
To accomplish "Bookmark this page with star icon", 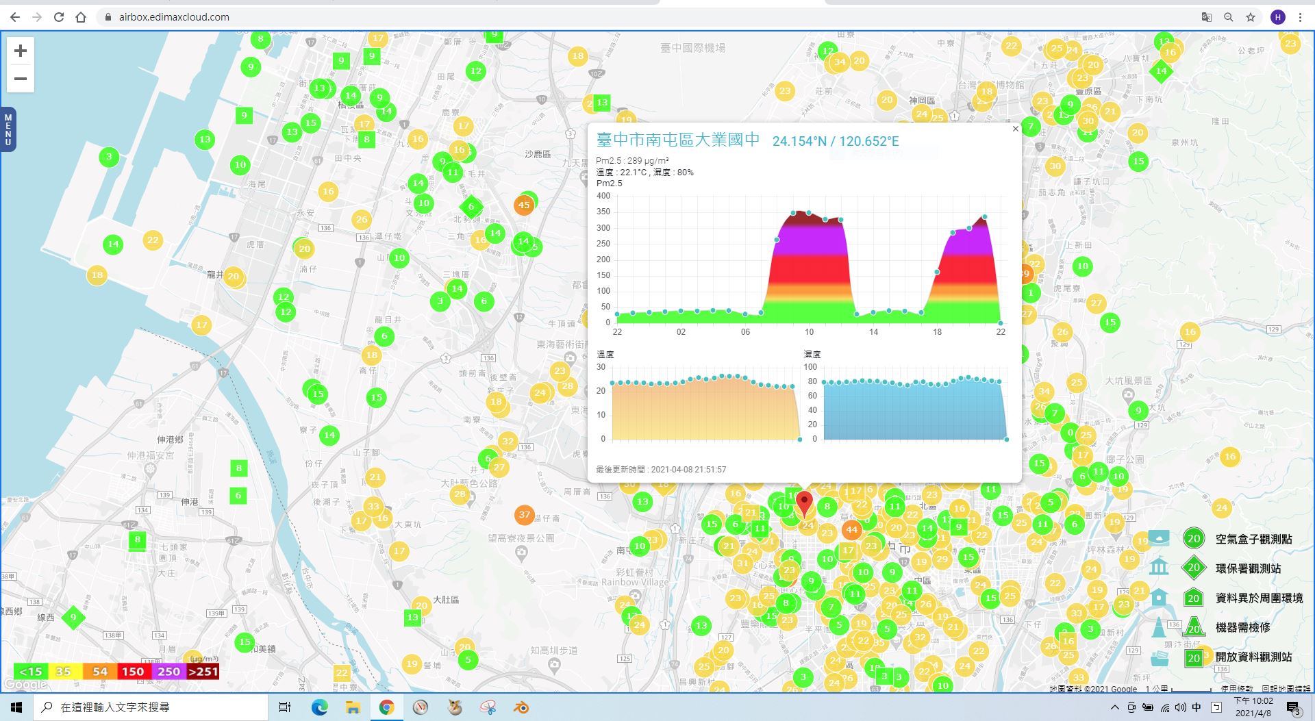I will (1251, 17).
